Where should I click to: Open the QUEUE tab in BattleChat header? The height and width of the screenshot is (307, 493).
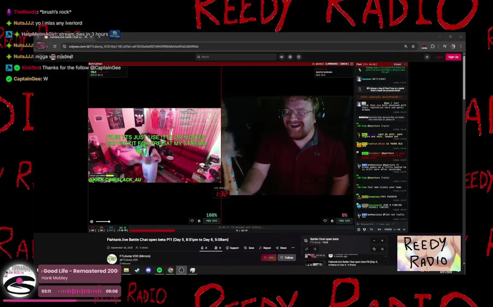[344, 64]
